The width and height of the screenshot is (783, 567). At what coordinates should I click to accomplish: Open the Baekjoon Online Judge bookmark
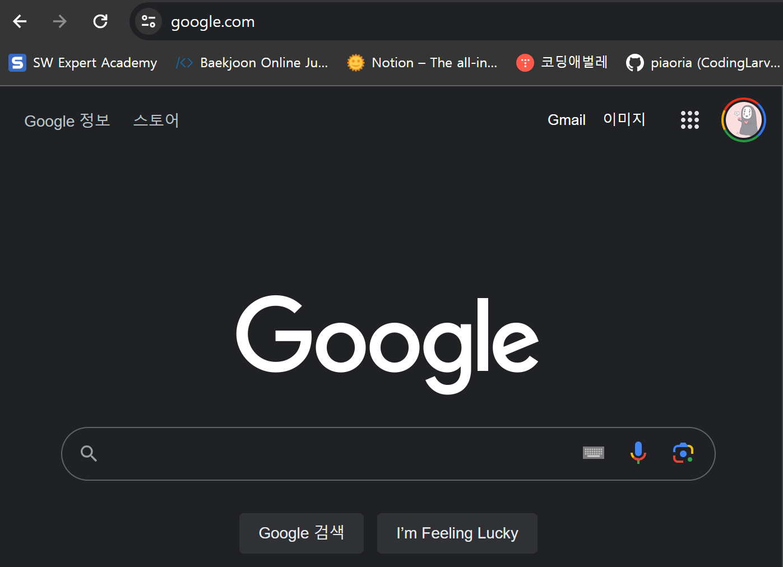pos(252,63)
